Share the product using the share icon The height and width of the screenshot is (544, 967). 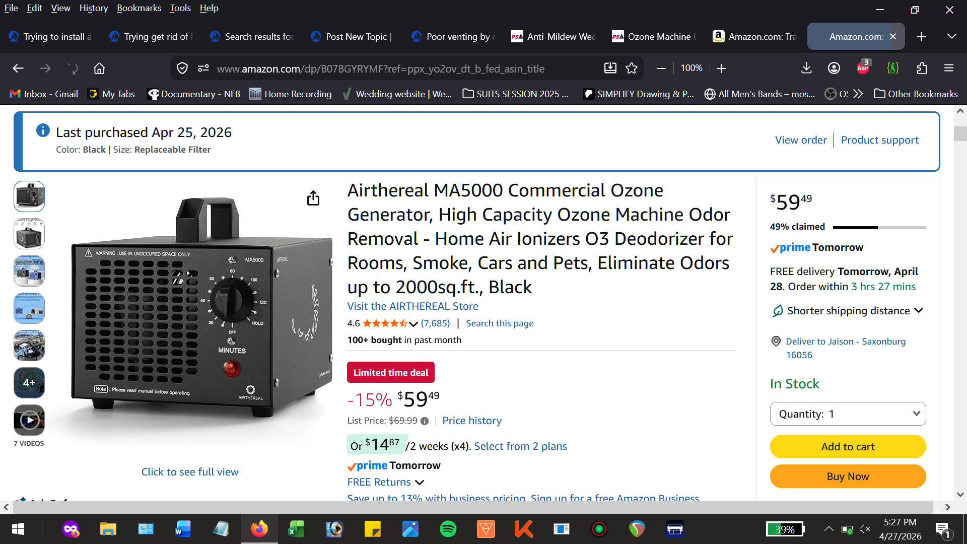pos(313,198)
